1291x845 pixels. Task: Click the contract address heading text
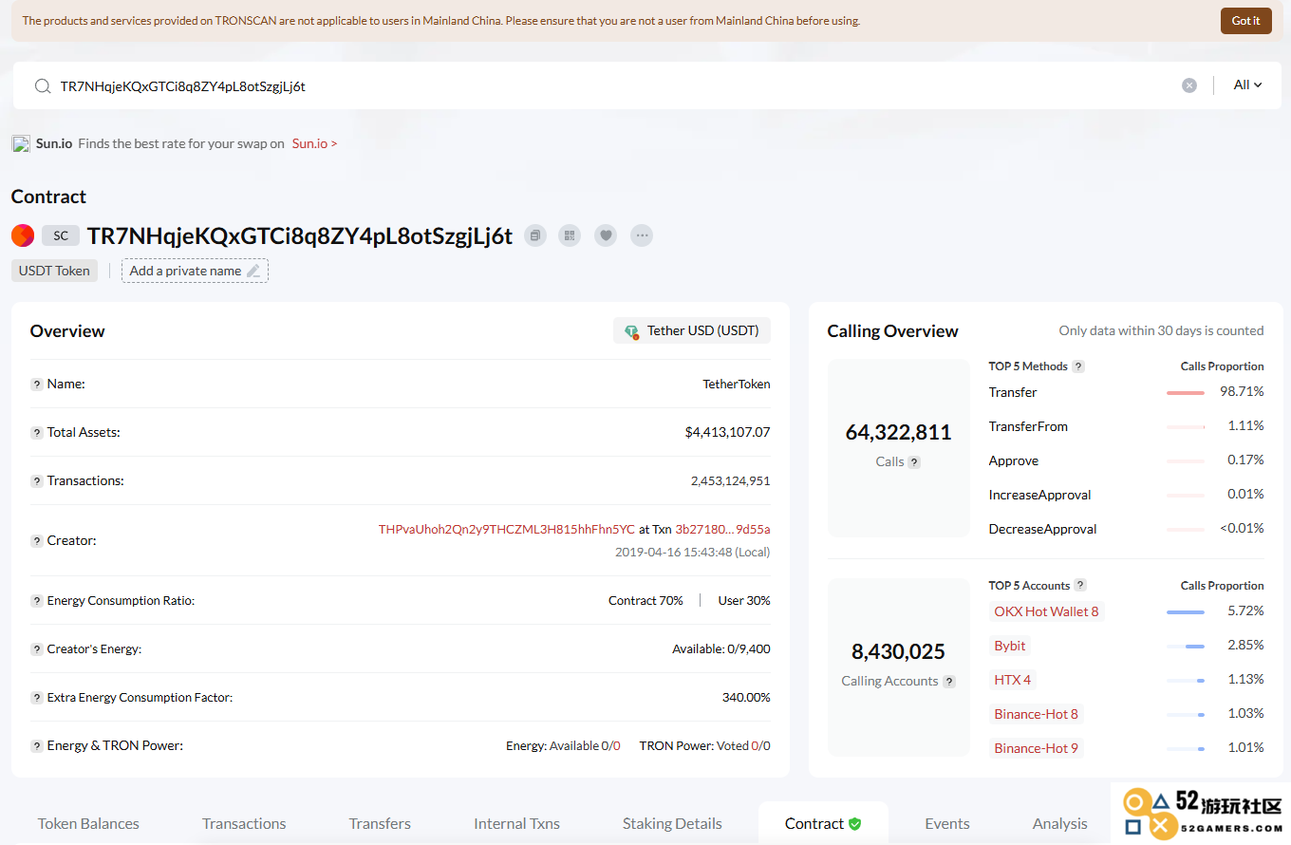click(x=300, y=235)
